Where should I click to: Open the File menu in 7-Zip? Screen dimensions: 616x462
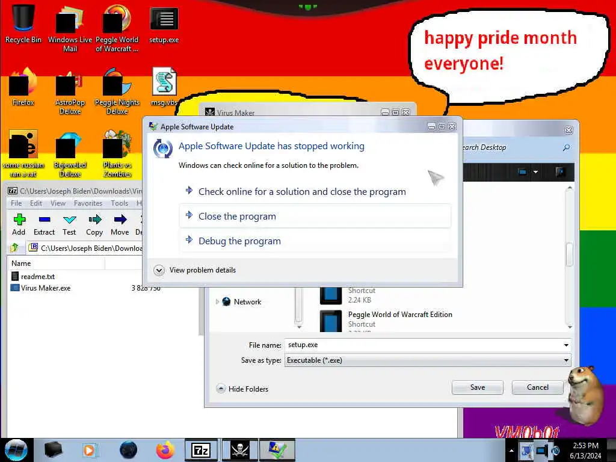click(x=16, y=203)
